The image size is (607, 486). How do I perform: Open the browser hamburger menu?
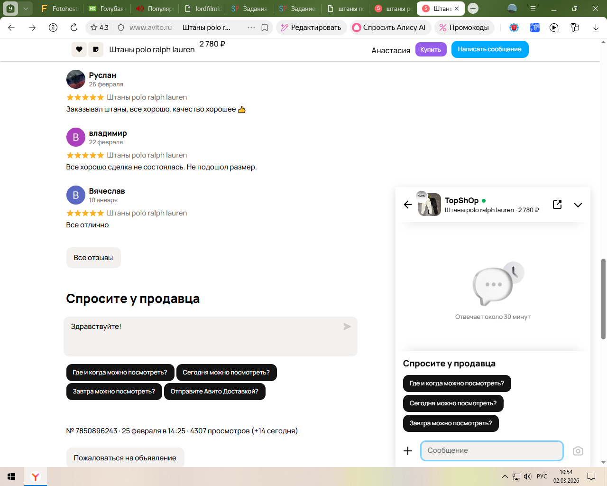(x=533, y=9)
